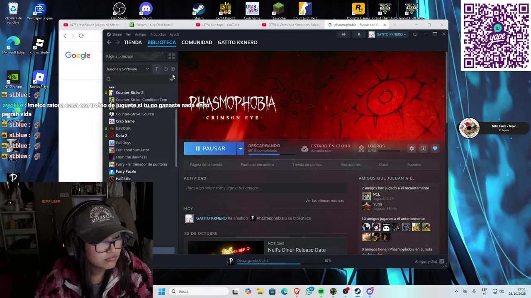531x298 pixels.
Task: Open Phasmophobia settings gear
Action: click(412, 148)
